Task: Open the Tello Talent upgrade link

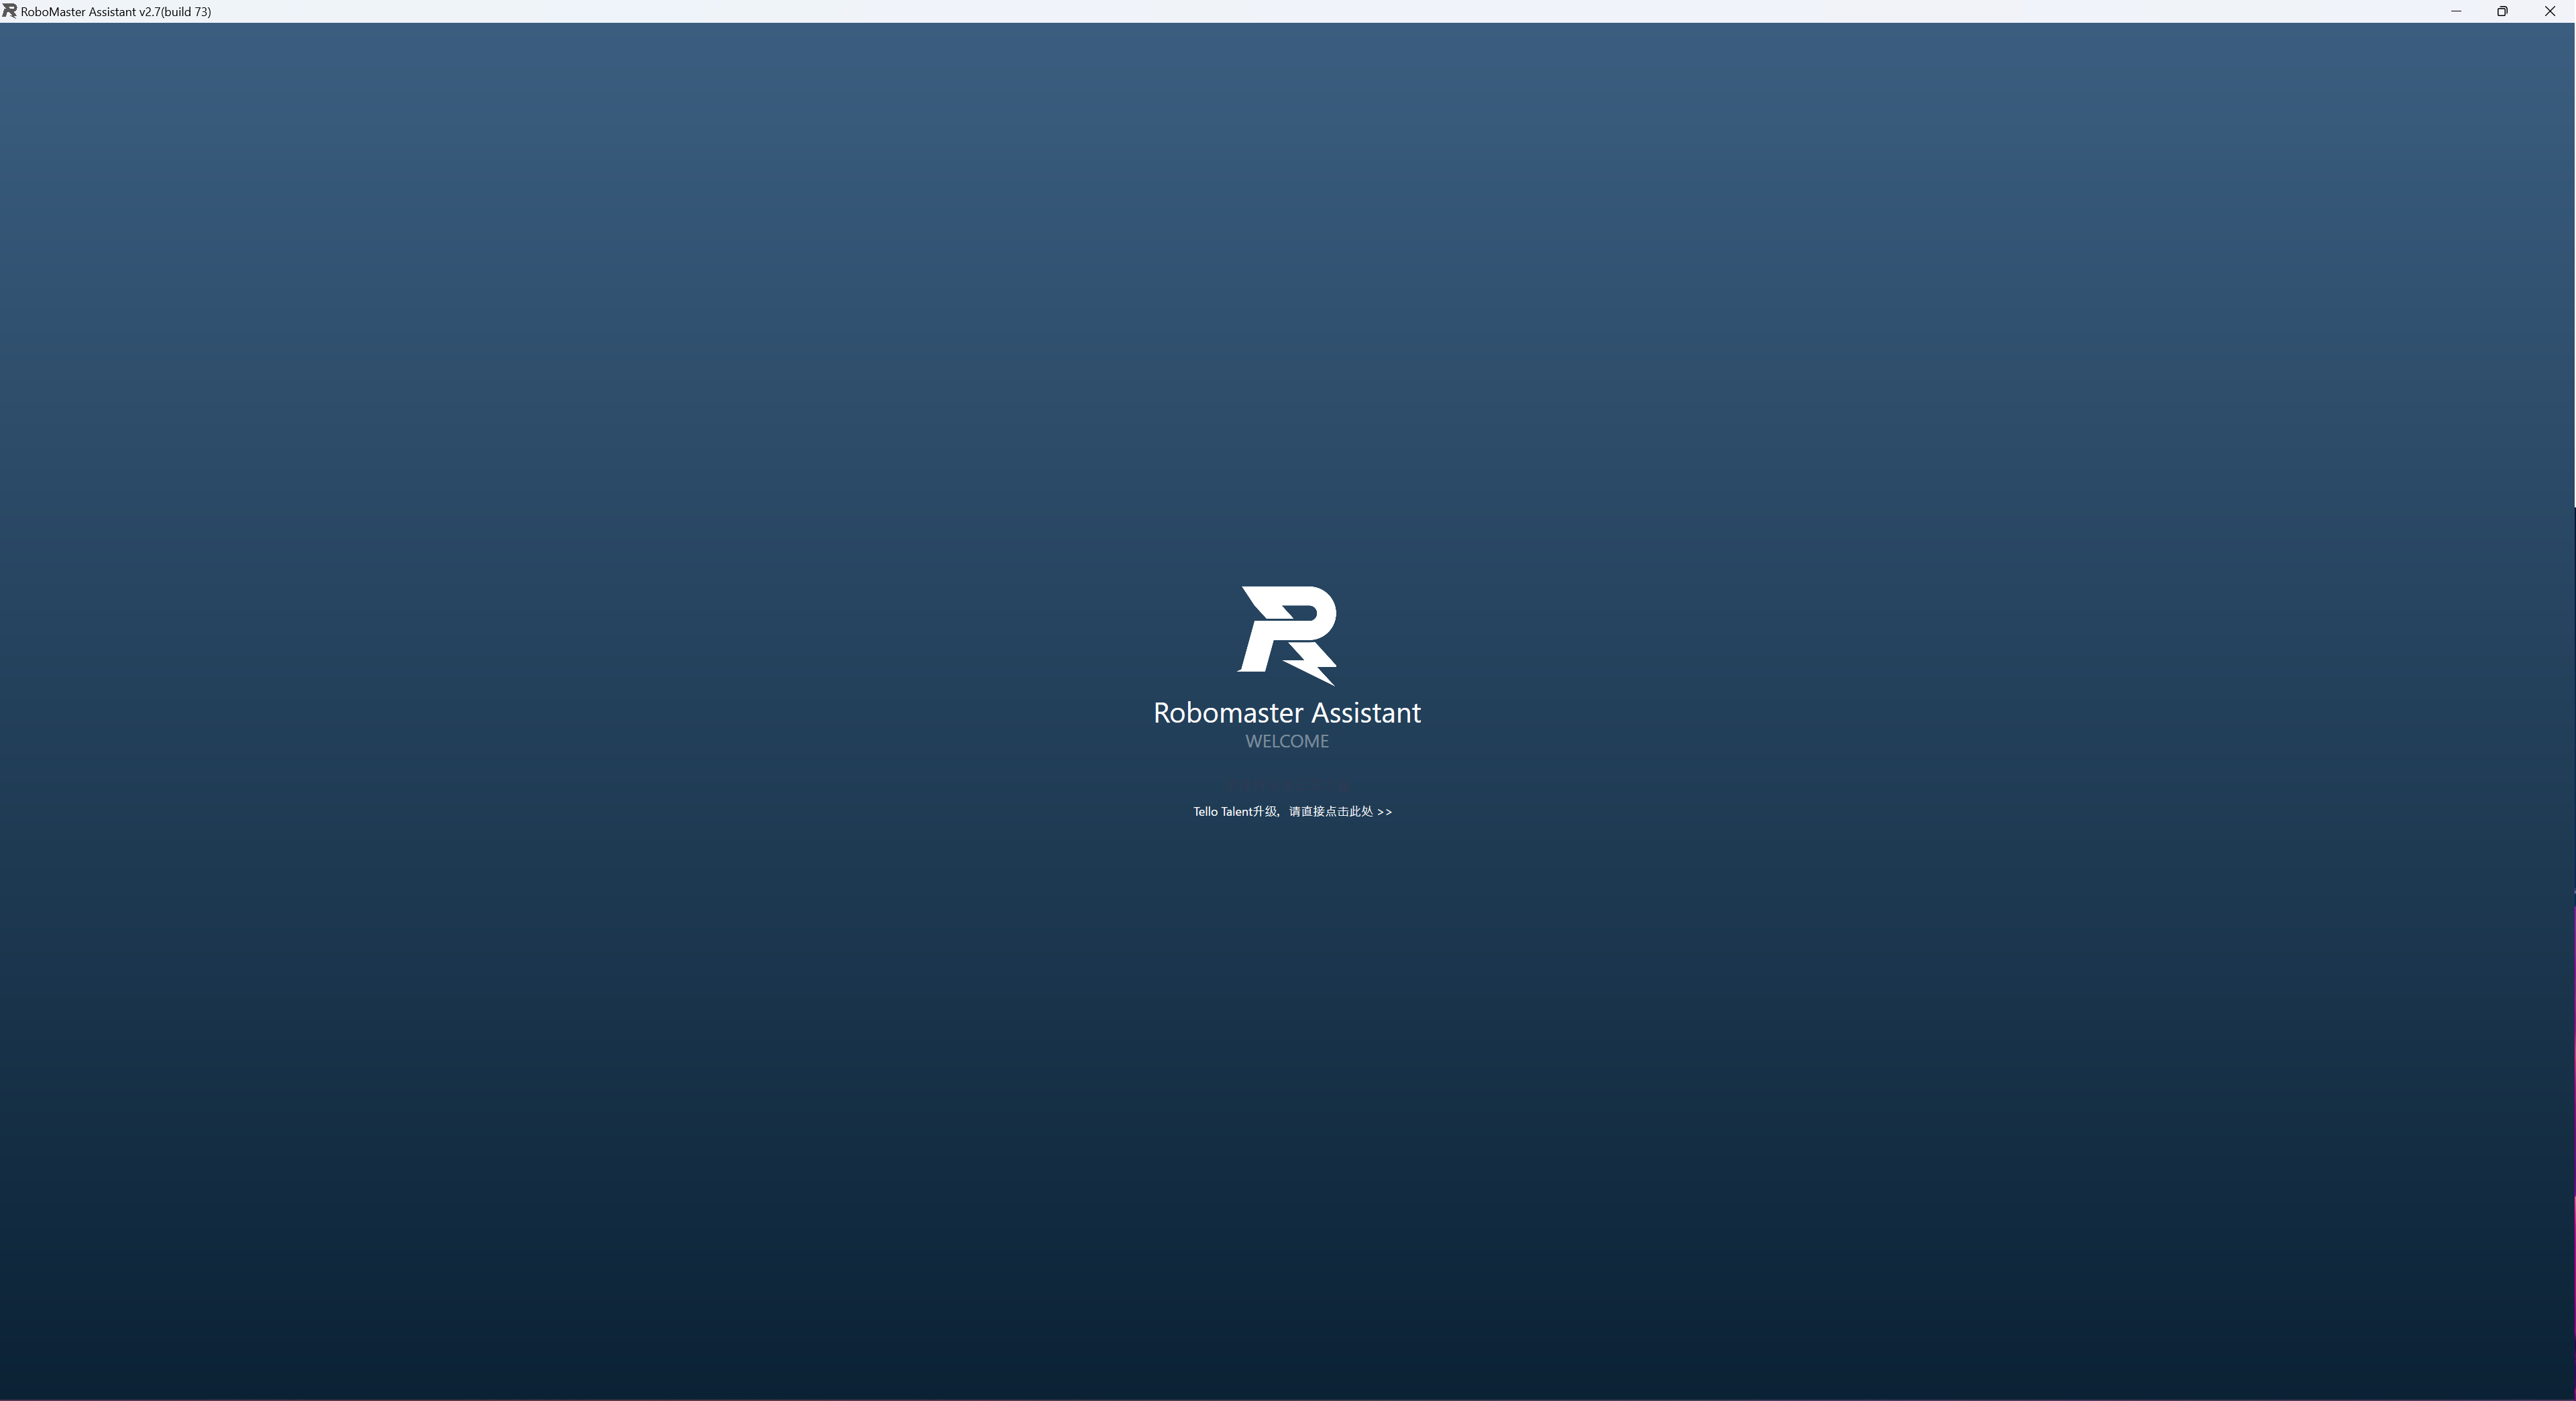Action: (x=1291, y=812)
